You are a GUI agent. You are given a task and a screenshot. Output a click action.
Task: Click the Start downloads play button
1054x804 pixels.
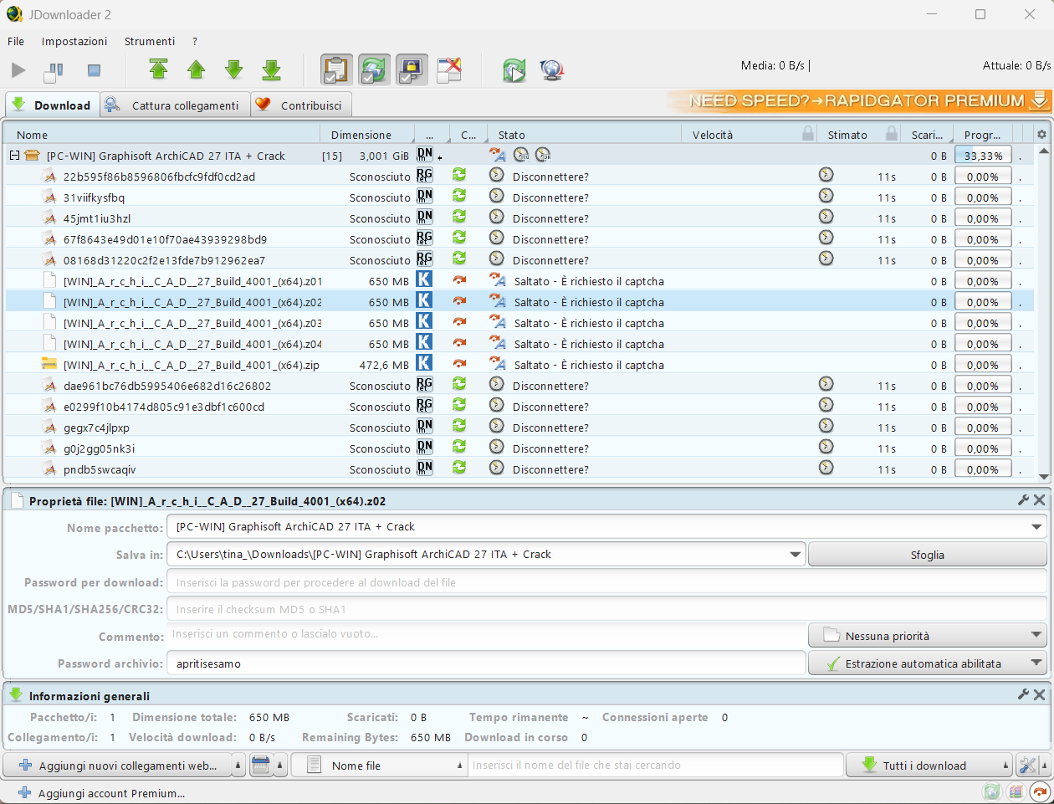coord(18,71)
